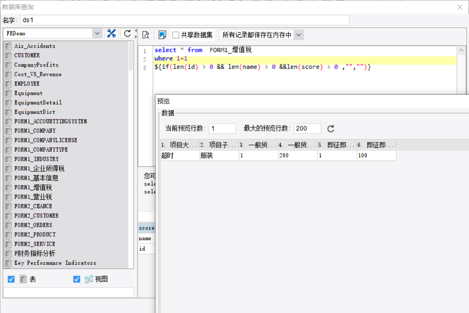Click the view icon beside 视图 label
Image resolution: width=469 pixels, height=313 pixels.
(88, 279)
